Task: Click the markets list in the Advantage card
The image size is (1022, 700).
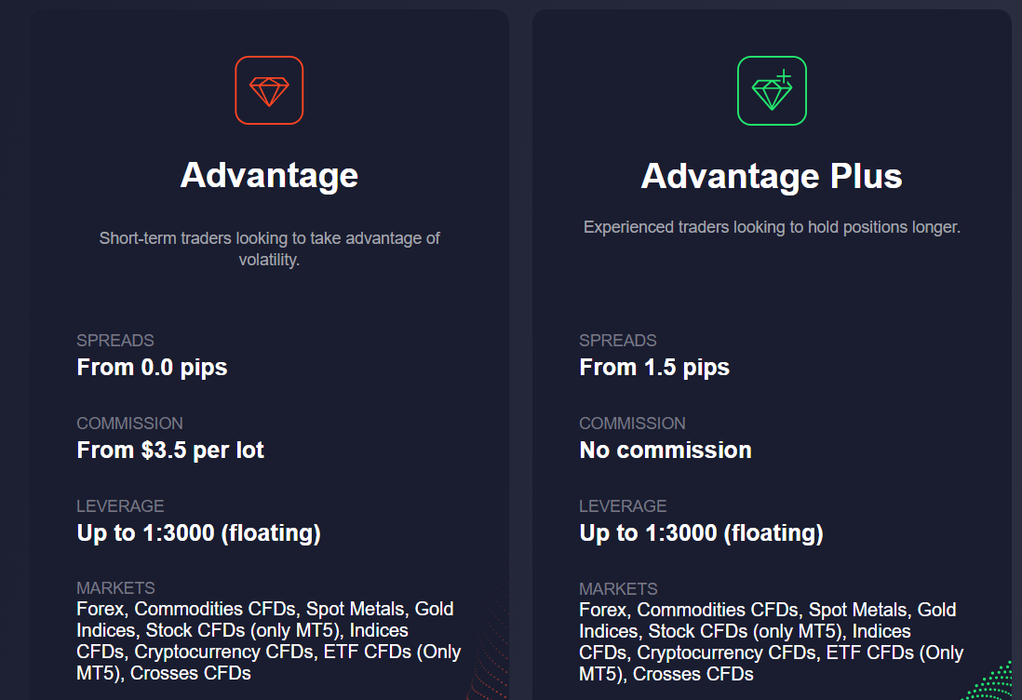Action: point(269,640)
